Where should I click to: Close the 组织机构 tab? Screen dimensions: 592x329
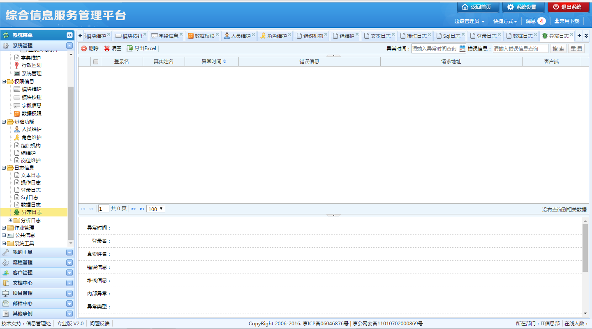click(326, 35)
